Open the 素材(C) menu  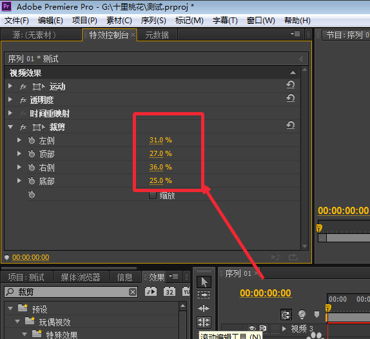pos(119,21)
